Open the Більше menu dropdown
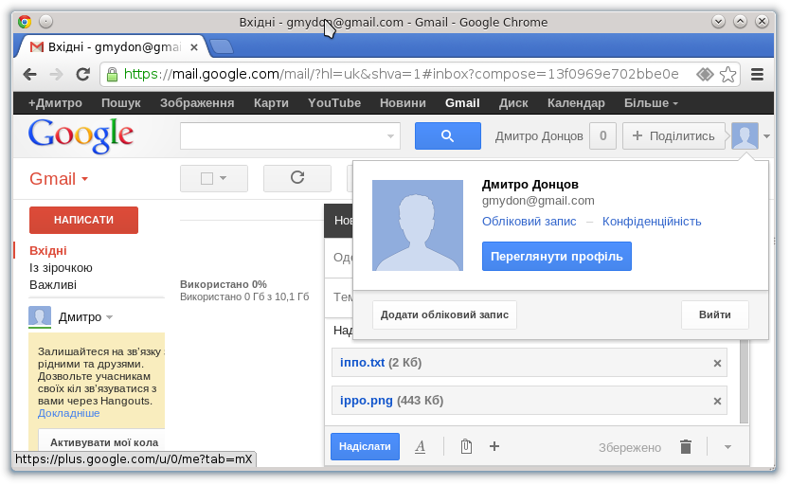Viewport: 790px width, 485px height. tap(651, 103)
